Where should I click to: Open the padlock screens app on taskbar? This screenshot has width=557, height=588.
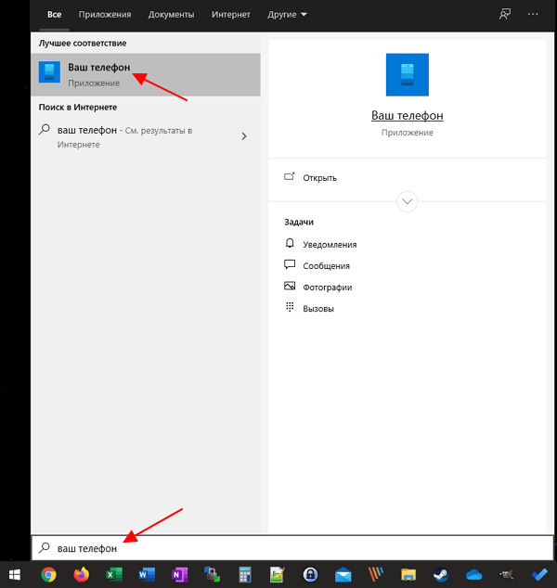(x=212, y=574)
